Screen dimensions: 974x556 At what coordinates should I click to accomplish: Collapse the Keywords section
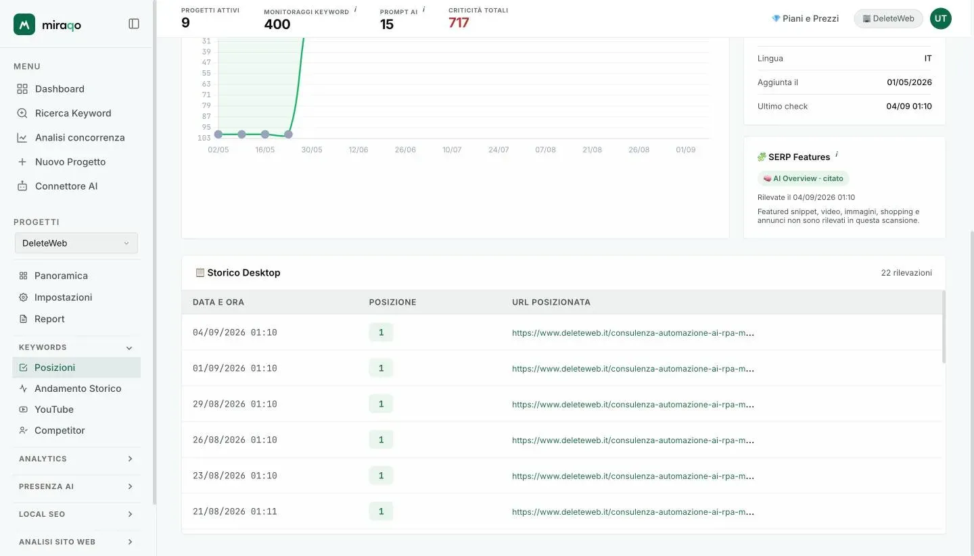pyautogui.click(x=129, y=347)
